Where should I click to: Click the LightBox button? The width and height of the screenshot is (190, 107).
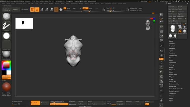[x=16, y=10]
